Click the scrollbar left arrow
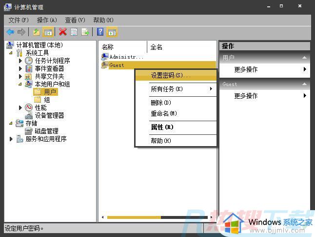 [x=103, y=217]
